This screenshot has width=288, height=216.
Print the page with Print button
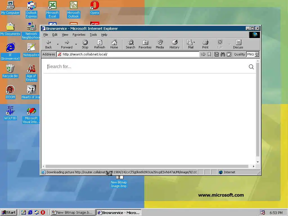tap(205, 44)
